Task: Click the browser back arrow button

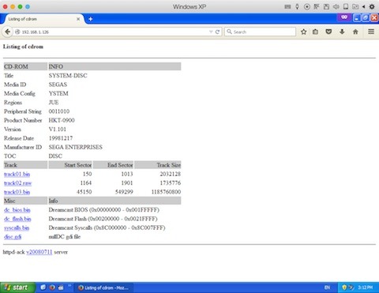Action: click(x=8, y=32)
